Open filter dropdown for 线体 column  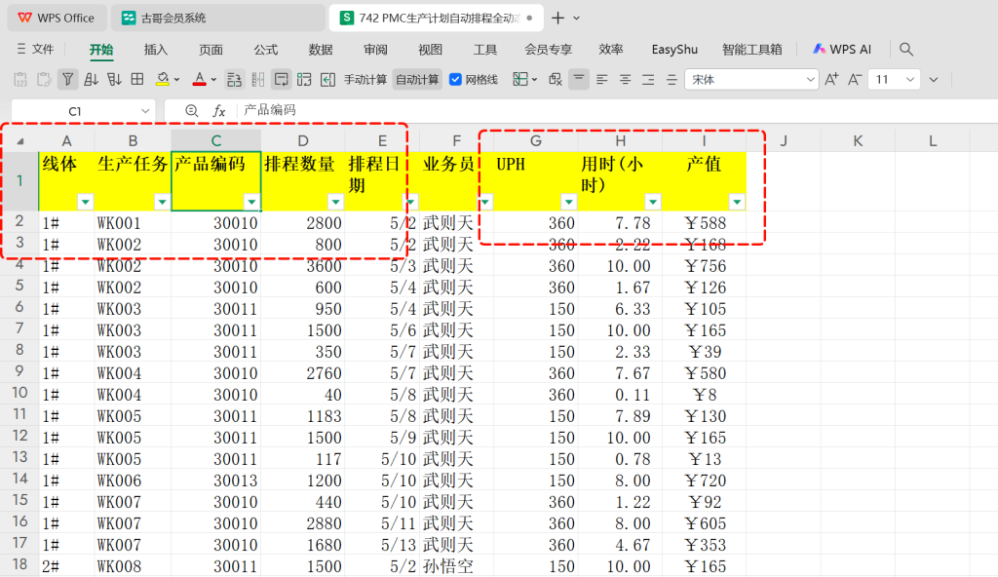tap(86, 202)
